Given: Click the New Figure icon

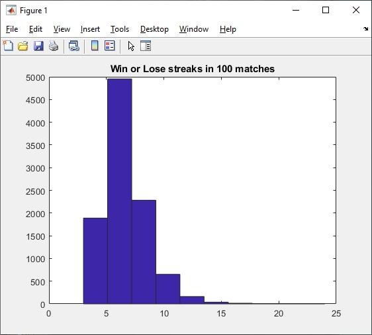Looking at the screenshot, I should click(8, 46).
